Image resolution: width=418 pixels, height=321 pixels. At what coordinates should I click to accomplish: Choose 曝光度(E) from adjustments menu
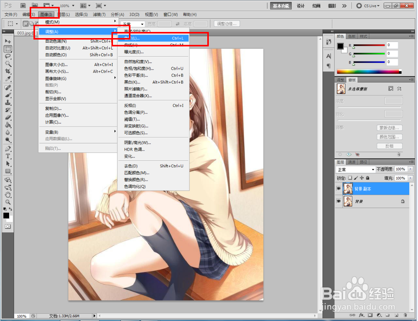[x=153, y=52]
